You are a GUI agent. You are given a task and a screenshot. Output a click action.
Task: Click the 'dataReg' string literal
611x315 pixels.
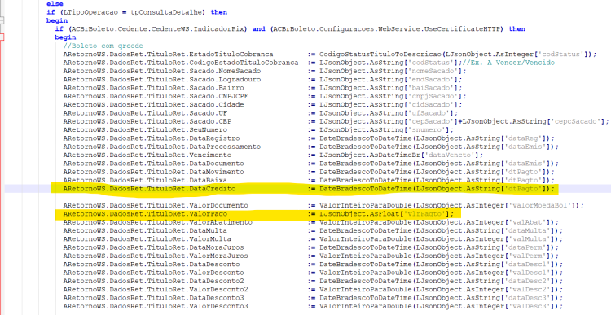[x=523, y=138]
